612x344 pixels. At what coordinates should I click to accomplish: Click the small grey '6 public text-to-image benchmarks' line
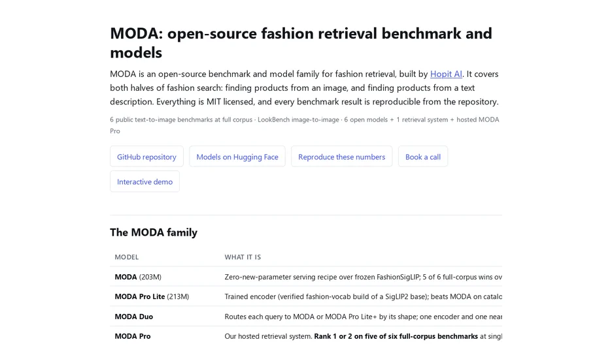(305, 125)
